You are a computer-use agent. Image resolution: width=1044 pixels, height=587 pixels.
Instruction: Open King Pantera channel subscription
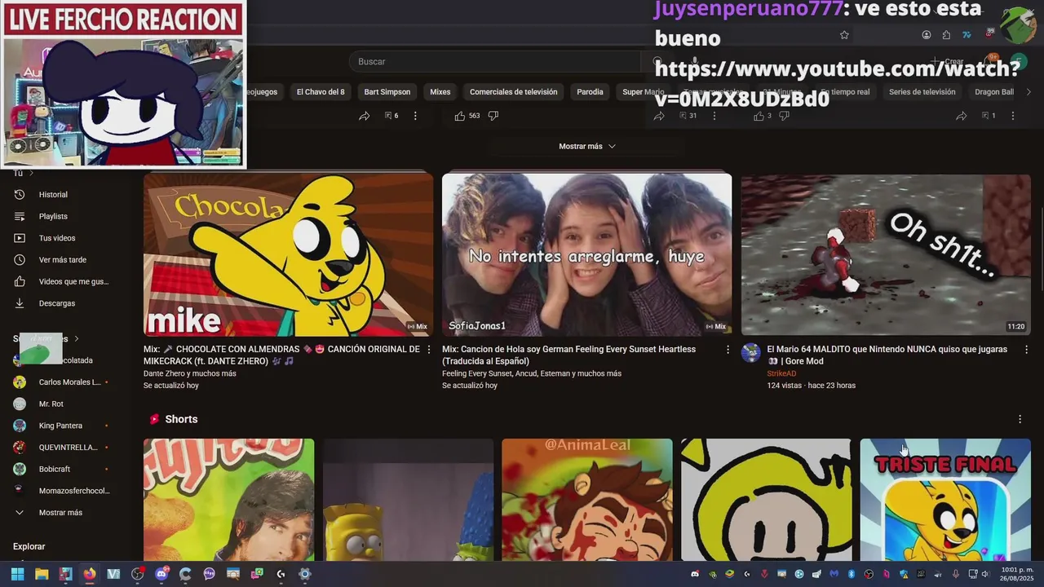click(x=60, y=426)
